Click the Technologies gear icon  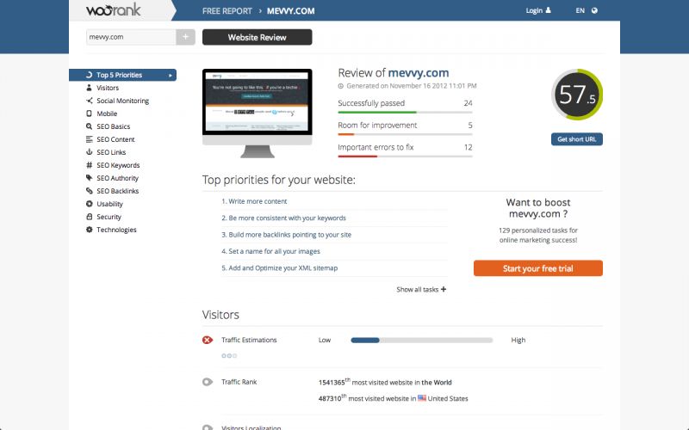tap(90, 230)
